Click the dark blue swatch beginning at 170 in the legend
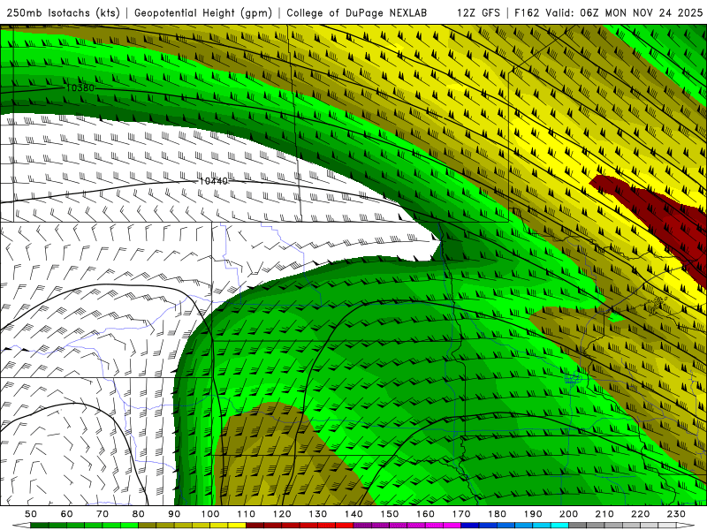This screenshot has height=530, width=707. (470, 526)
